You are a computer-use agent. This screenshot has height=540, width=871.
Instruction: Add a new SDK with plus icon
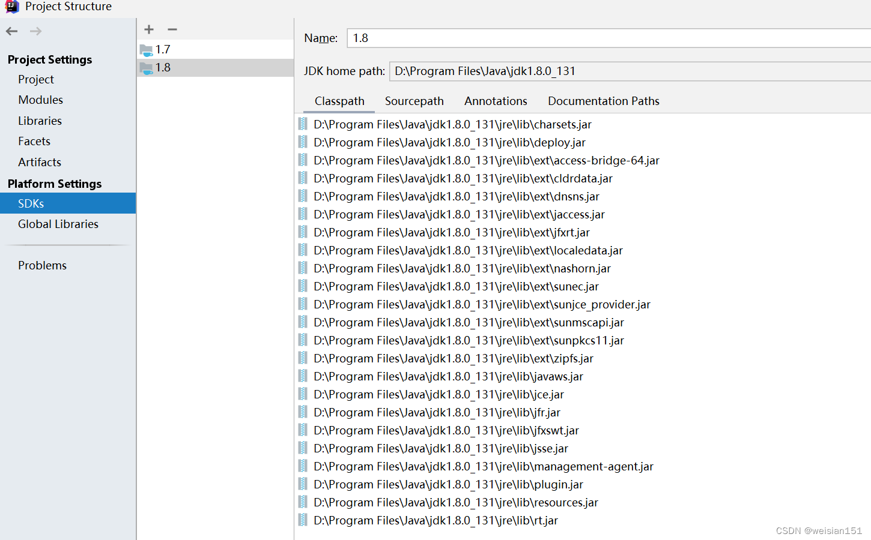tap(149, 29)
